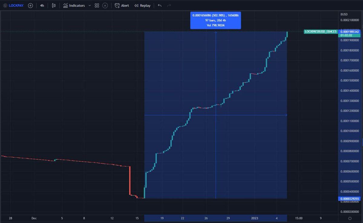The image size is (363, 223).
Task: Click the 0.0000329255 measure price tag
Action: (x=350, y=199)
